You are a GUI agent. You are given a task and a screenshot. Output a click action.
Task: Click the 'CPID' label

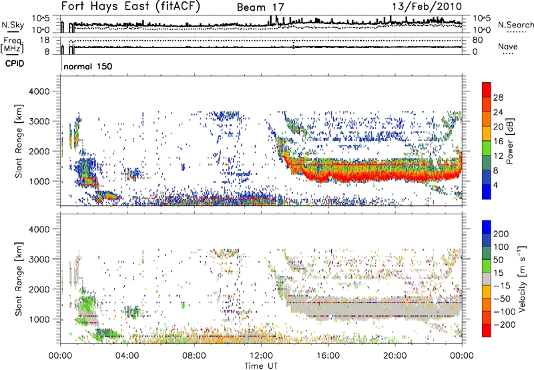15,63
